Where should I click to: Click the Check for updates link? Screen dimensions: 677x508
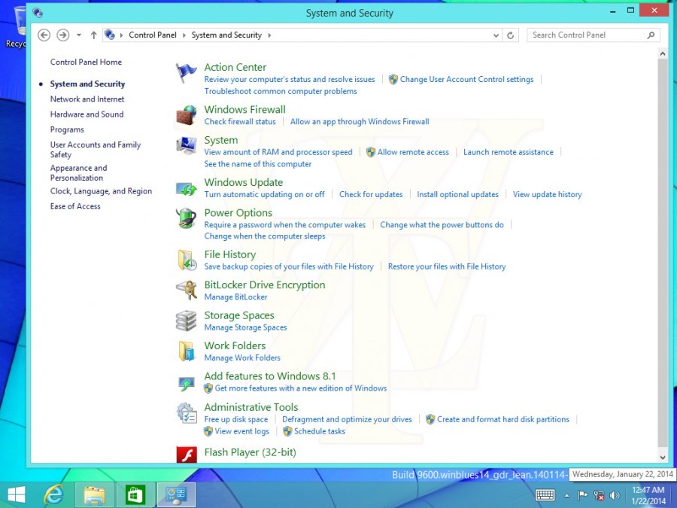tap(371, 194)
